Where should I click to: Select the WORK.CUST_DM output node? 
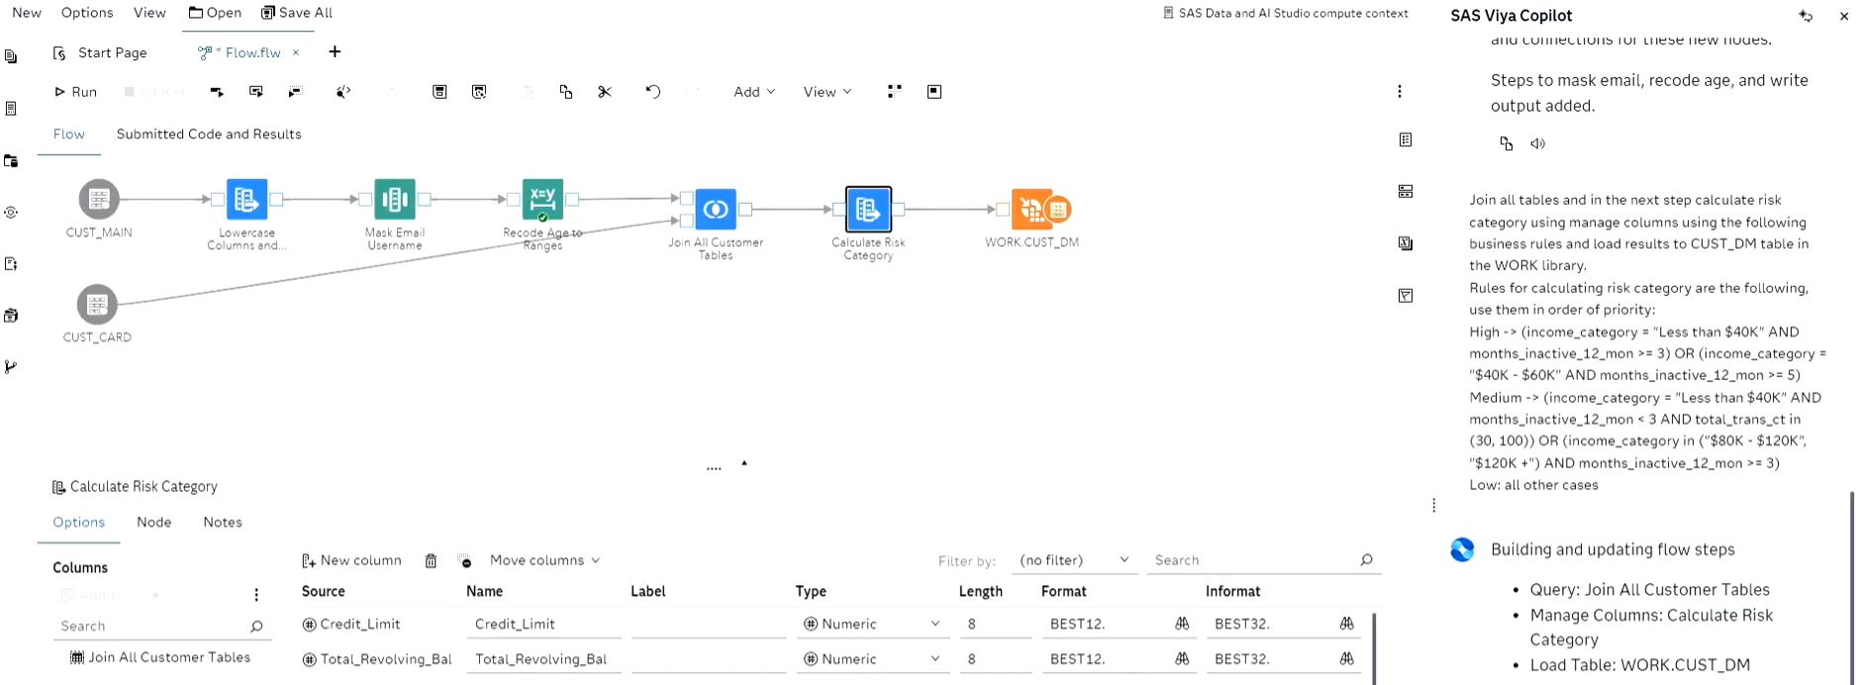click(1033, 210)
